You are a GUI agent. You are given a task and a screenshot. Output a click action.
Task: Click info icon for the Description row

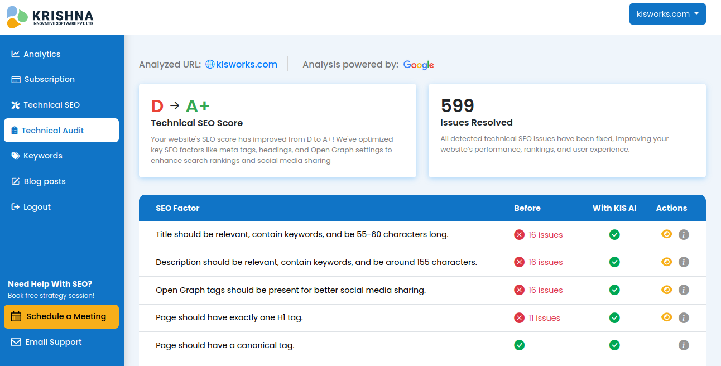[x=684, y=262]
